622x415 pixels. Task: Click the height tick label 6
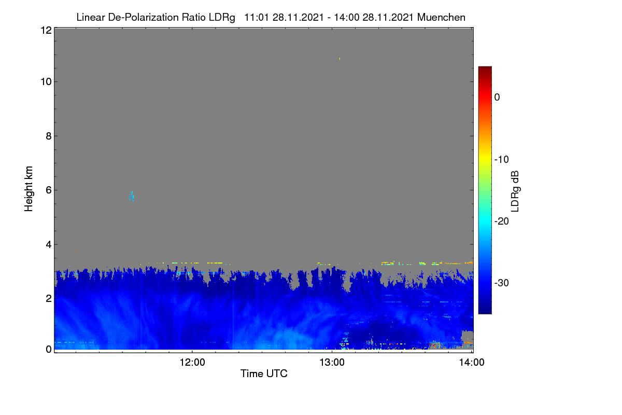[x=48, y=190]
